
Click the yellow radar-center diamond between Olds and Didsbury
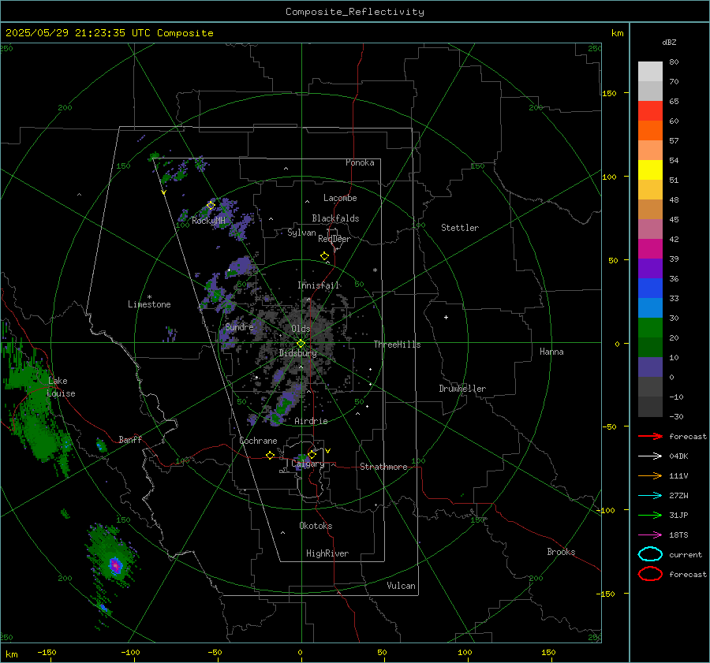[x=301, y=344]
